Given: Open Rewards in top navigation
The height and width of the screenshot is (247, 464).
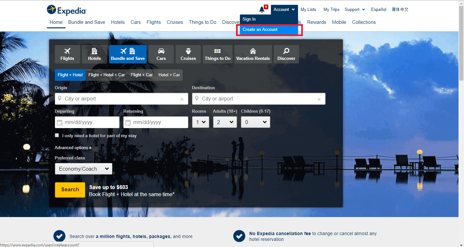Looking at the screenshot, I should pyautogui.click(x=316, y=22).
